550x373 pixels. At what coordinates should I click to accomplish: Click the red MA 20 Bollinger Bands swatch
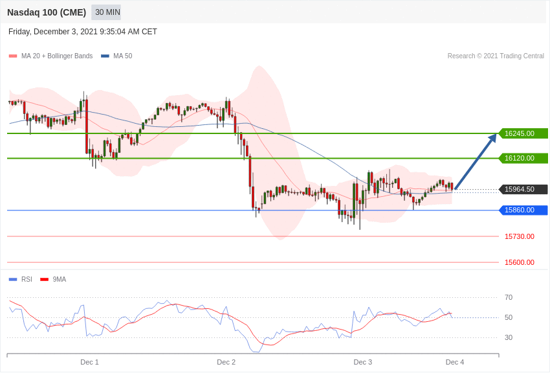(x=13, y=56)
